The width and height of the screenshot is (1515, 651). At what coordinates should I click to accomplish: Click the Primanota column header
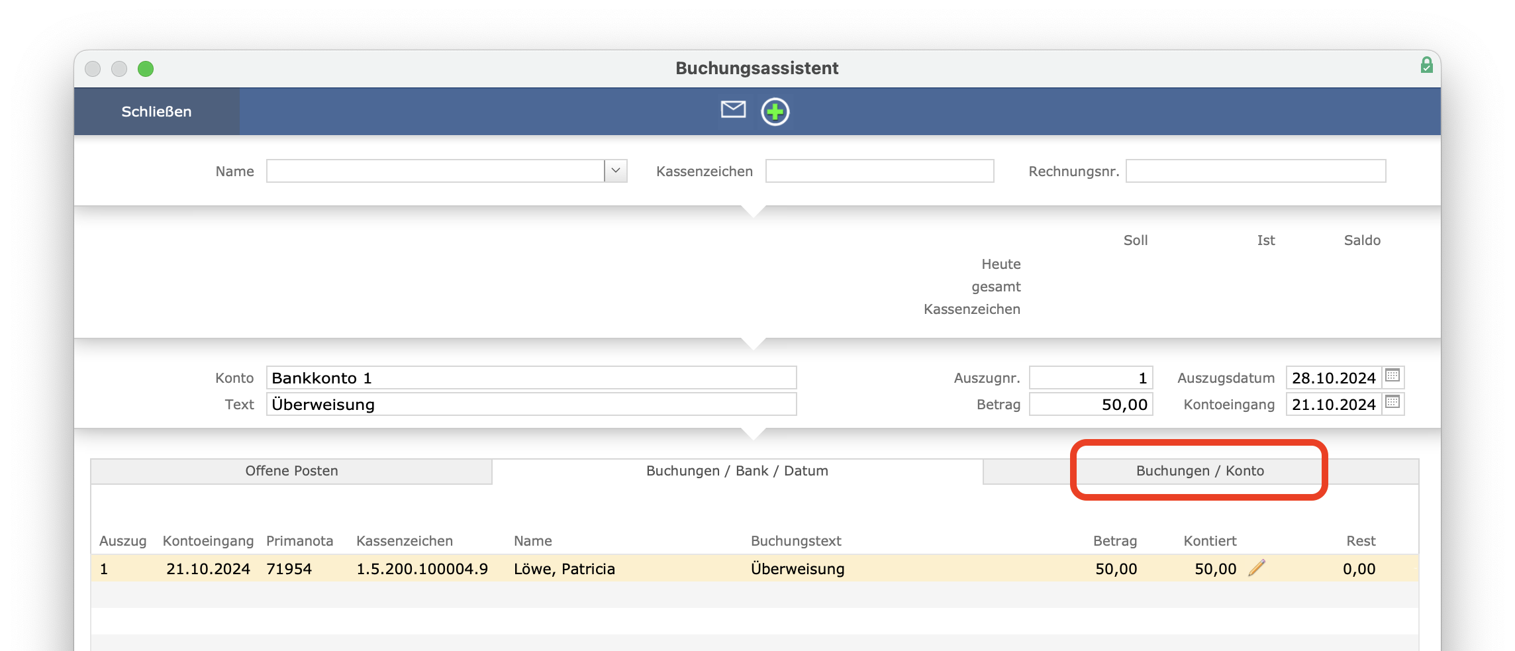pos(299,541)
